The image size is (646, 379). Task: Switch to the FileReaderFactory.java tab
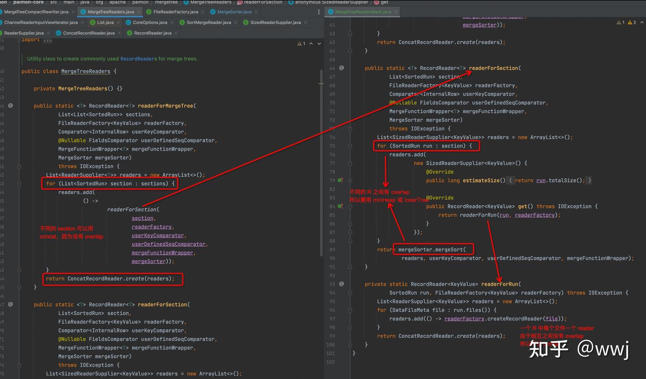(x=175, y=12)
